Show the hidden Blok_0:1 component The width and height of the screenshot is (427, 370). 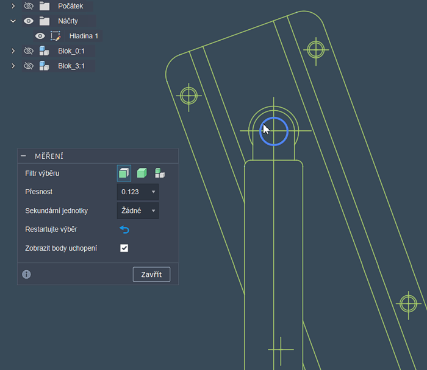(x=28, y=51)
